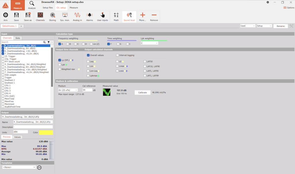Click the Remove module icon
The width and height of the screenshot is (295, 174).
(154, 15)
